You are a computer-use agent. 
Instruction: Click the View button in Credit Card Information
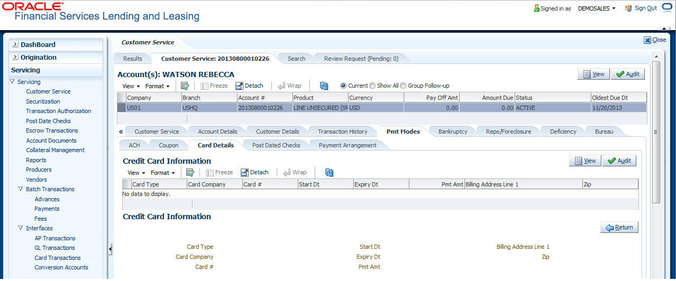coord(585,161)
